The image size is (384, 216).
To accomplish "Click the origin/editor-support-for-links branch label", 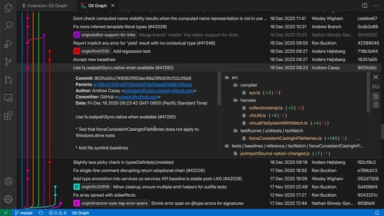I will click(105, 35).
